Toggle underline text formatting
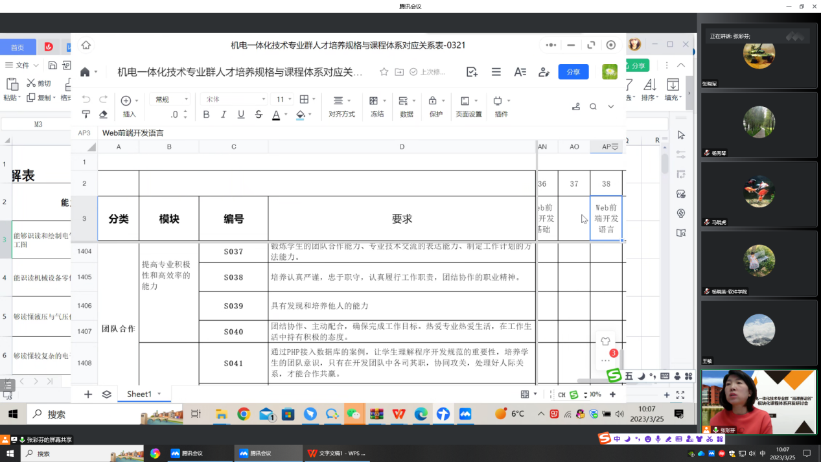The image size is (821, 462). [x=241, y=115]
